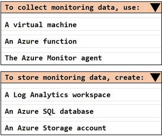Pick 'The Azure Monitor agent' entry
The height and width of the screenshot is (137, 162).
pos(81,59)
